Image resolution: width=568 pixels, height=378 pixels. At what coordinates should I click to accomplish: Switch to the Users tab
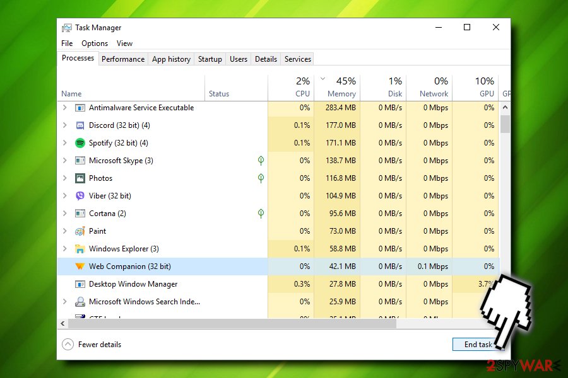pyautogui.click(x=239, y=59)
